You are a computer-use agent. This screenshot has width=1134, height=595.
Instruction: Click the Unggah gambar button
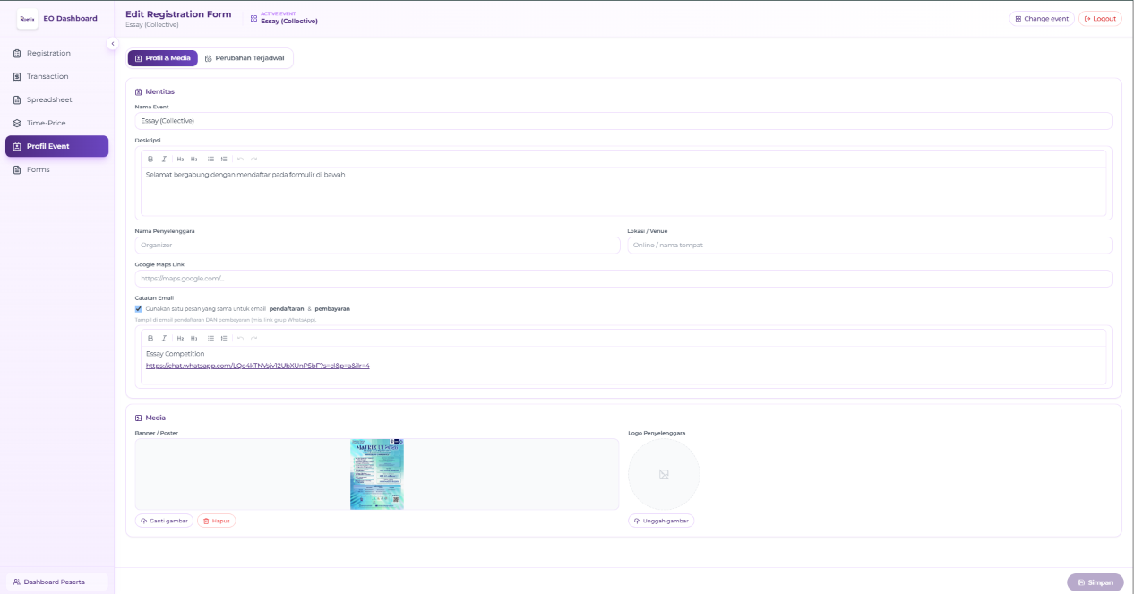[x=661, y=521]
